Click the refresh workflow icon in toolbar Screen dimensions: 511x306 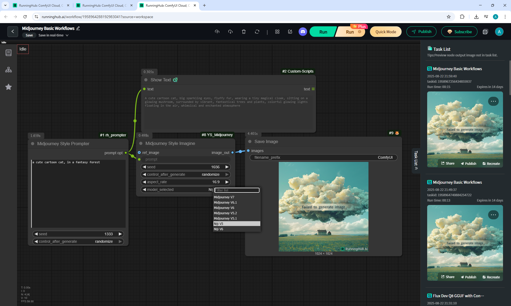click(x=257, y=32)
